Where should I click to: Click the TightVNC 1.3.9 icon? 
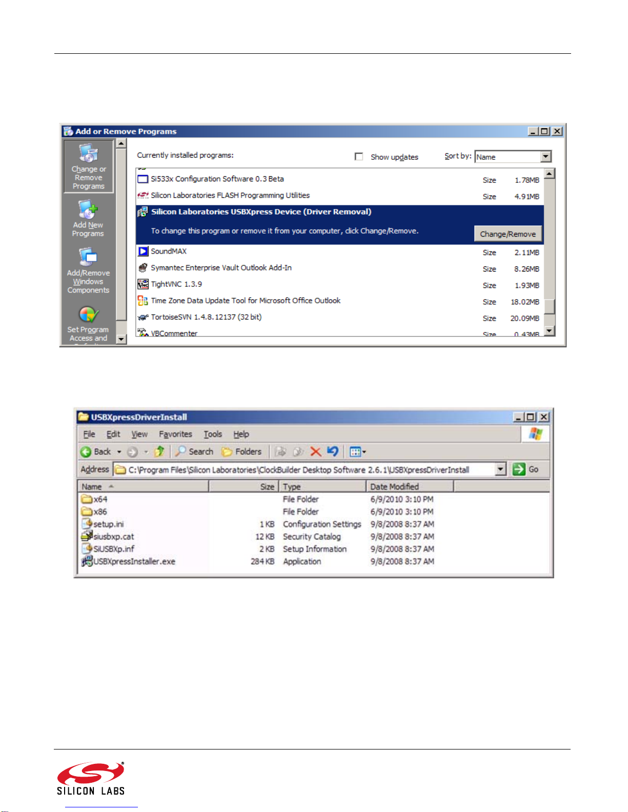[143, 284]
